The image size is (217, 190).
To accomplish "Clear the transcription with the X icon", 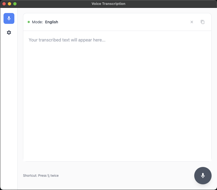I will (192, 22).
